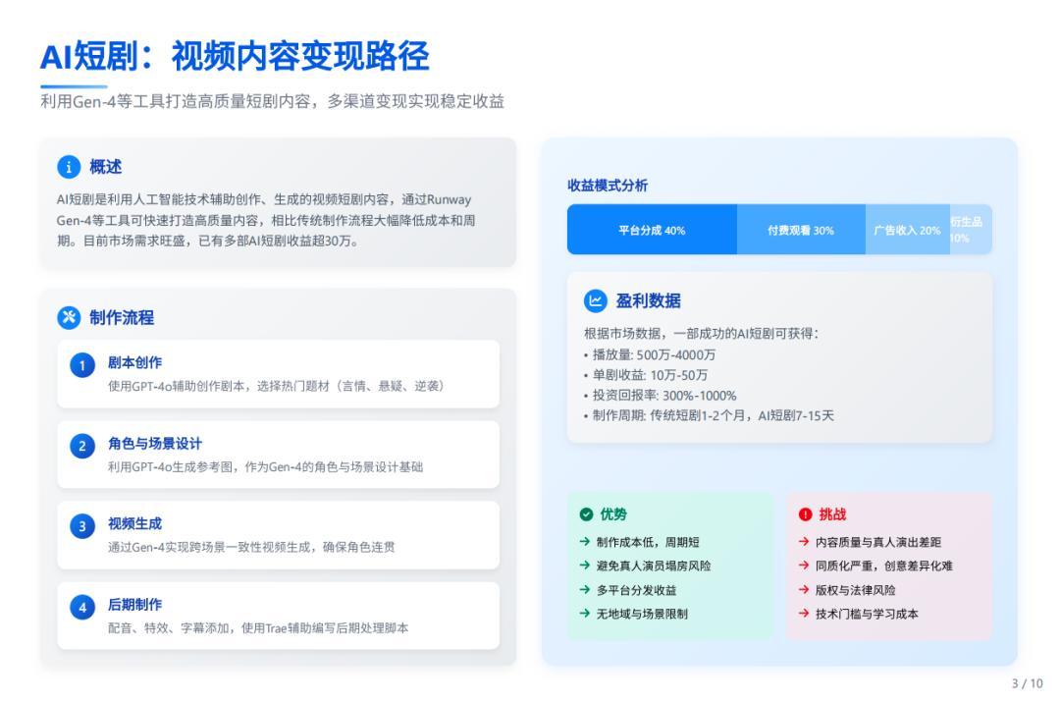The image size is (1060, 702).
Task: Select the 广告收入 20% bar segment
Action: (x=907, y=230)
